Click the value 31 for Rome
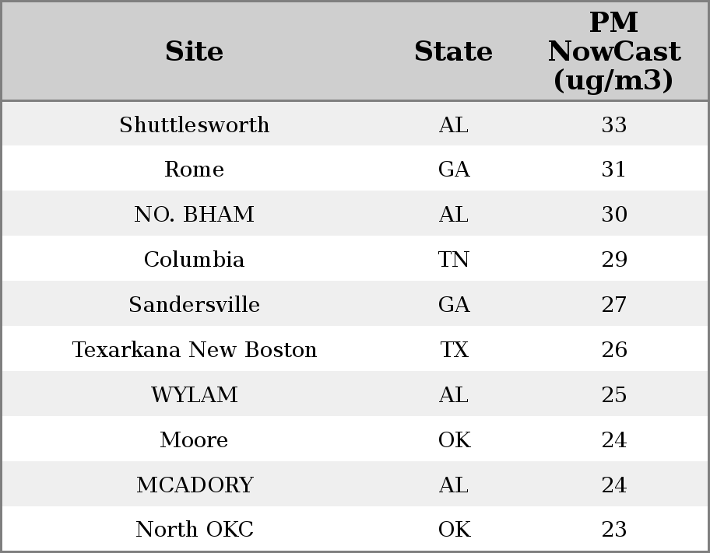The image size is (710, 553). click(613, 170)
